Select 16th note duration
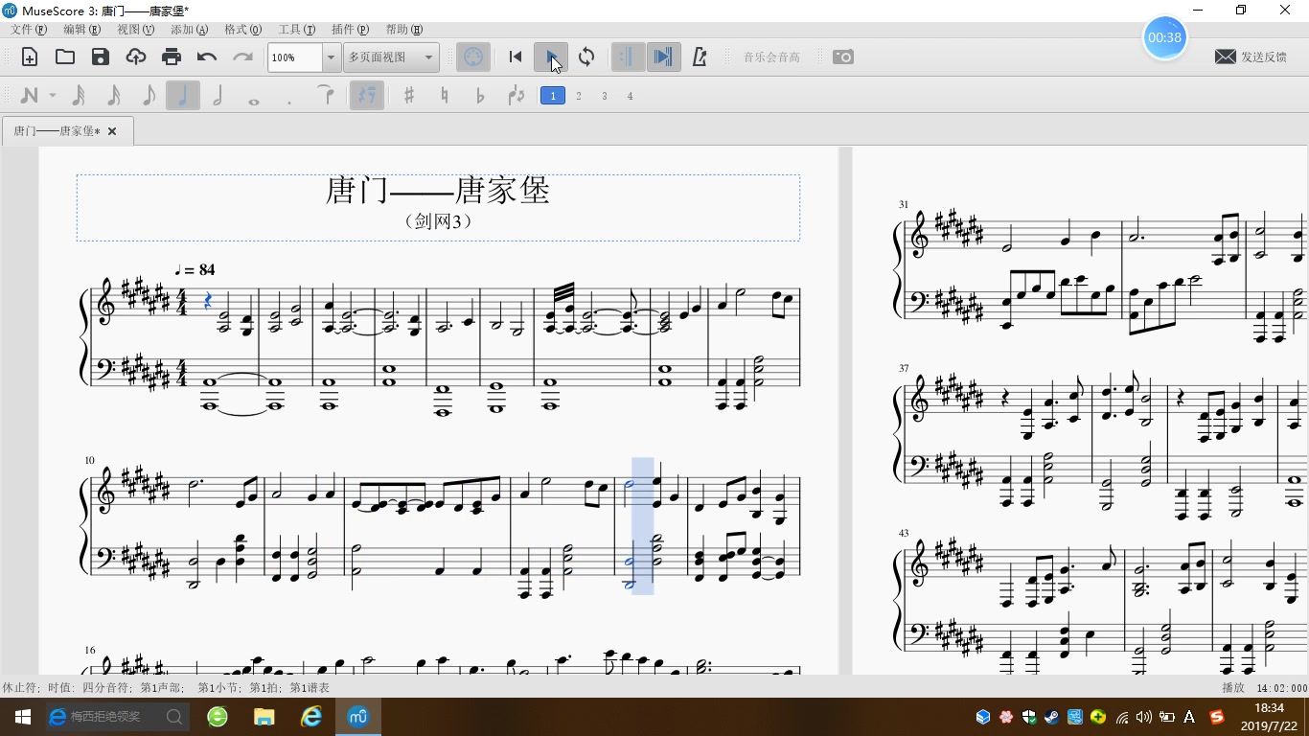This screenshot has width=1309, height=736. pos(113,96)
